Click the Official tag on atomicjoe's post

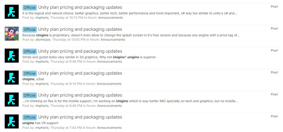click(x=30, y=30)
